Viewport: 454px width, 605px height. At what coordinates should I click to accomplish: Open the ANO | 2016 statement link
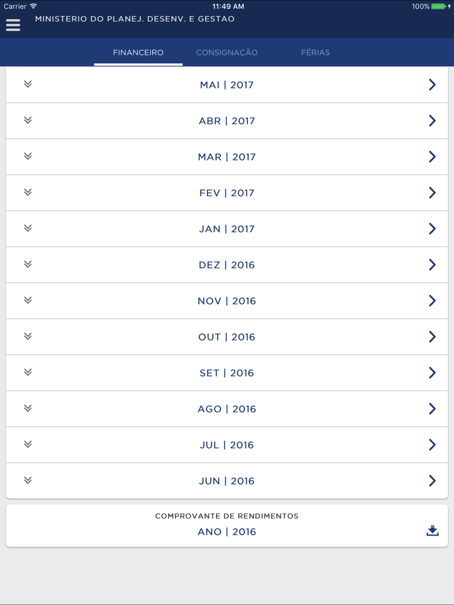(227, 532)
